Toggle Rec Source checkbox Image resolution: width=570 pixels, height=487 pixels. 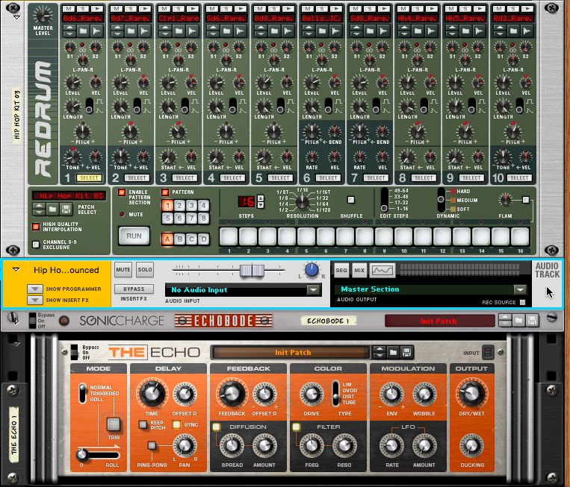[523, 302]
